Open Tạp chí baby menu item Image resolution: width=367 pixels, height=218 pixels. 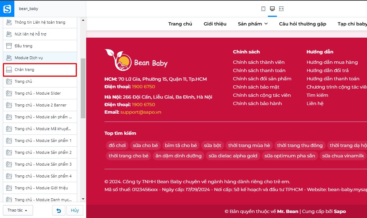point(352,24)
